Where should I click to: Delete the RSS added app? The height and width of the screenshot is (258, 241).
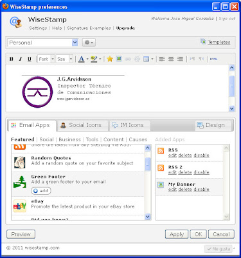(x=185, y=155)
